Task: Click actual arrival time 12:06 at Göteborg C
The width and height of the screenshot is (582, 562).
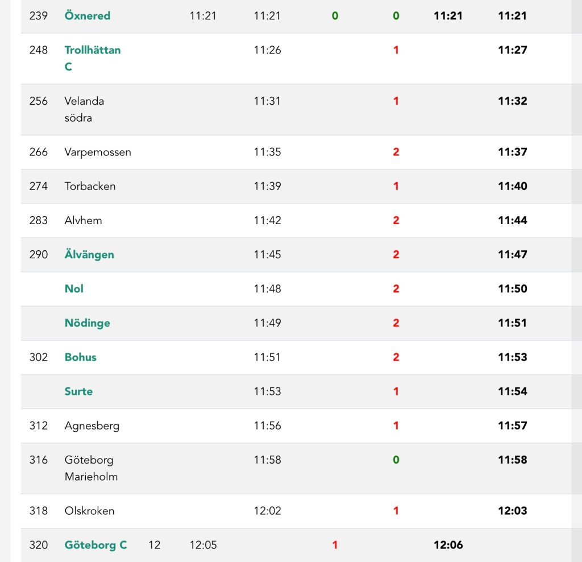Action: coord(448,545)
